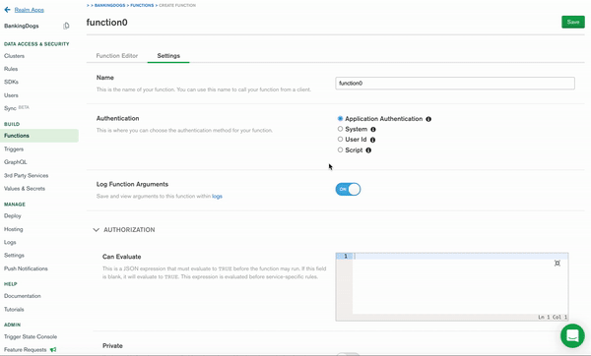Open the logs link under Log Function Arguments

point(217,196)
